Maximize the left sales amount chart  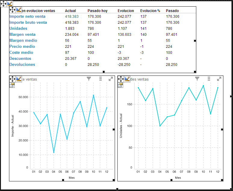[x=111, y=79]
